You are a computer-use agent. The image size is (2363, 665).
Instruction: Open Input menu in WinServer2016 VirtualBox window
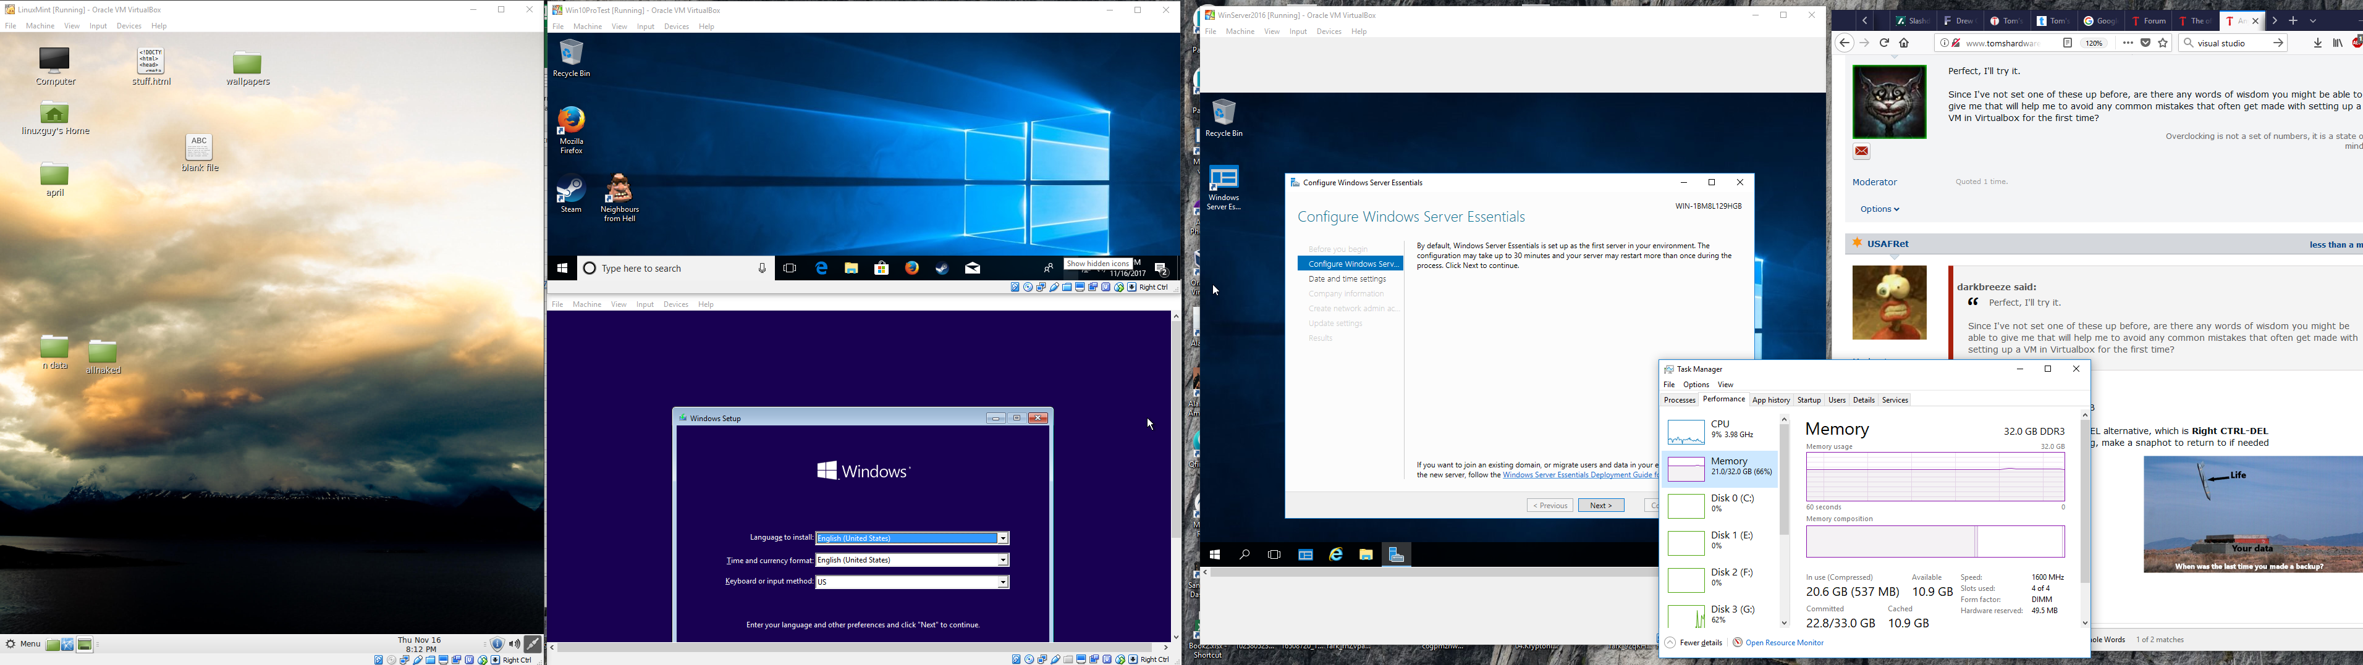tap(1298, 32)
